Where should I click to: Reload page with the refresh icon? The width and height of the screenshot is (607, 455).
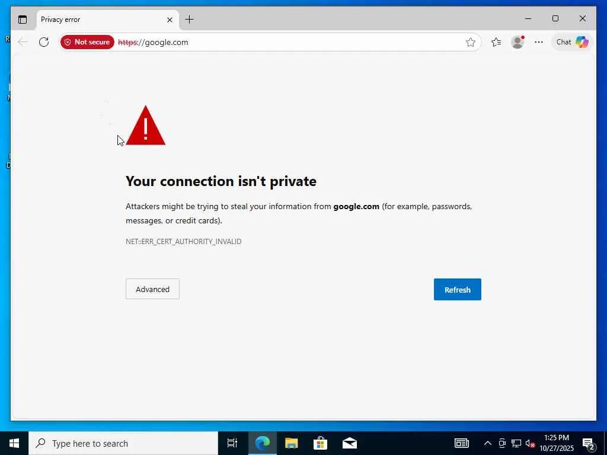tap(44, 42)
